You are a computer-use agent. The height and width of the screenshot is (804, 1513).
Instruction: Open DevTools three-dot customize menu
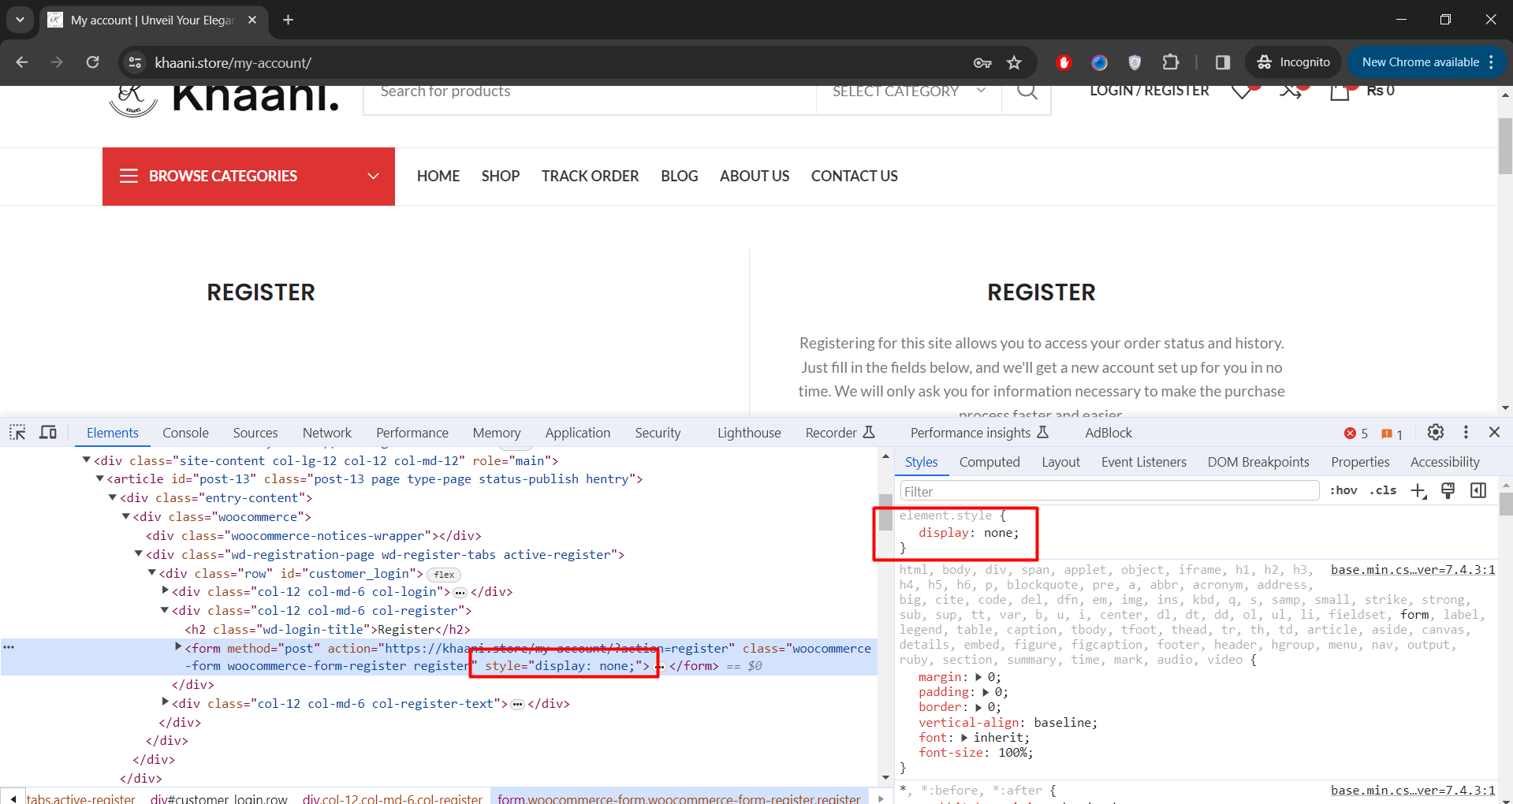tap(1466, 432)
